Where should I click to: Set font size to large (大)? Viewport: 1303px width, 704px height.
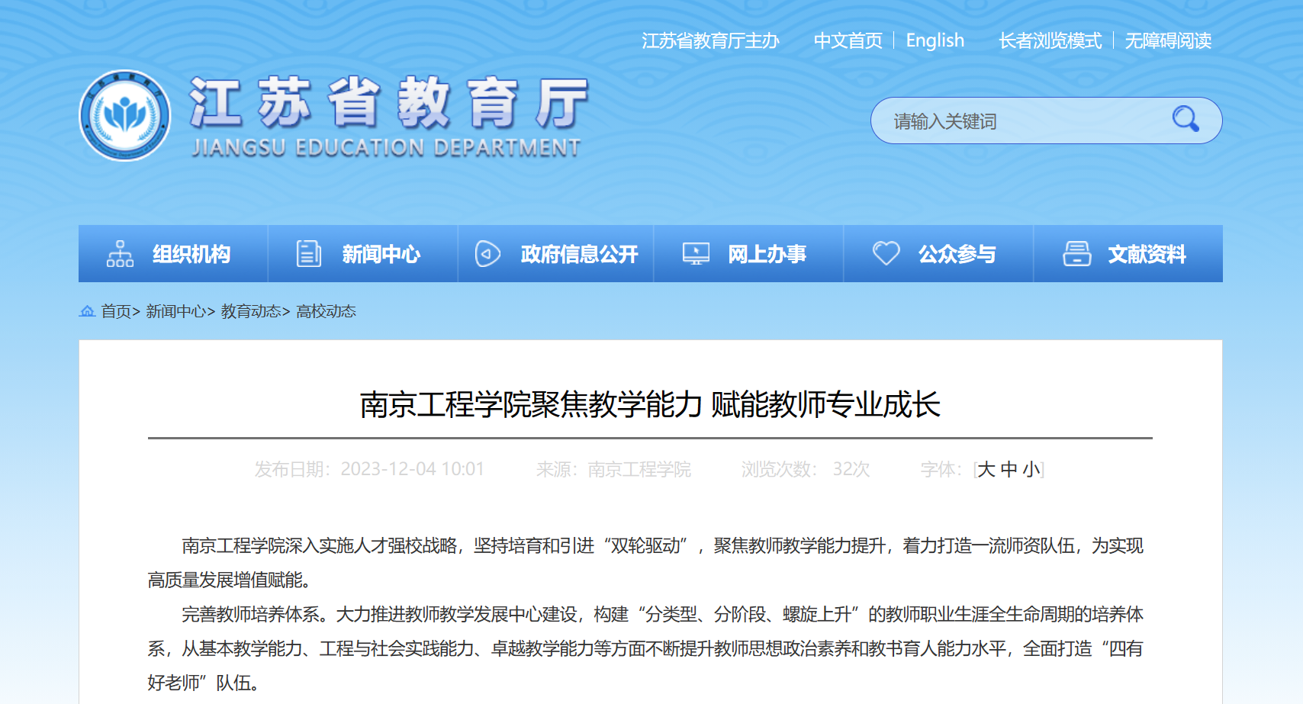click(986, 470)
